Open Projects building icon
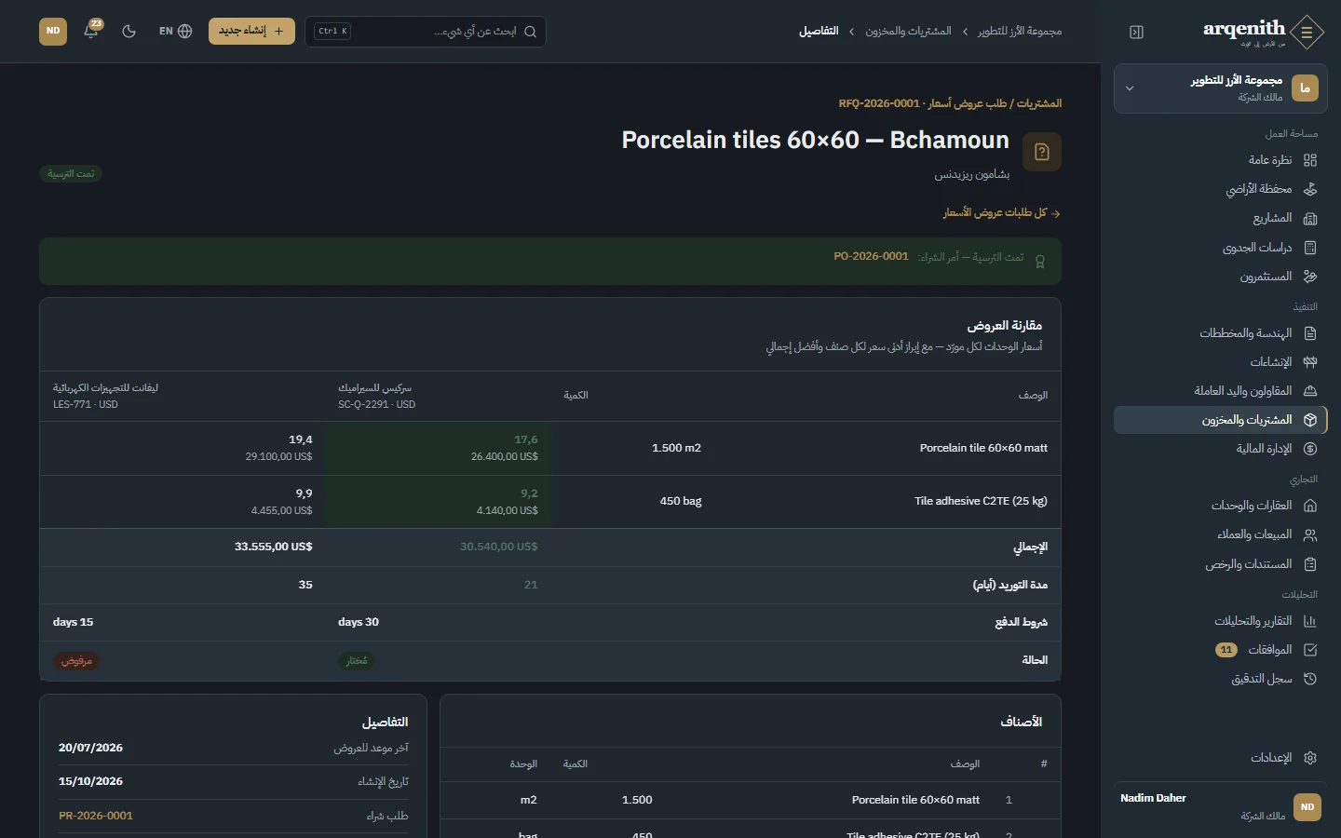This screenshot has width=1341, height=838. click(1310, 219)
